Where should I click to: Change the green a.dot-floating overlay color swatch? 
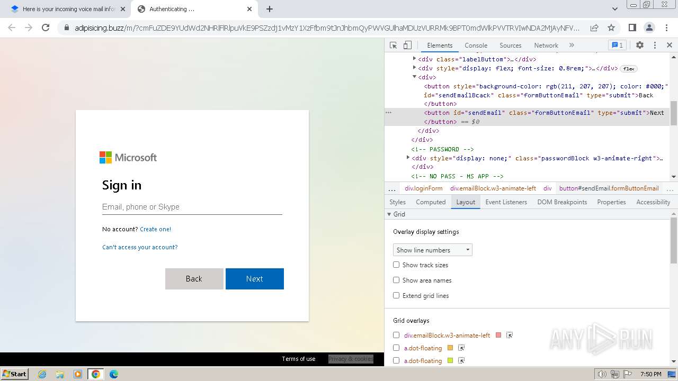tap(450, 360)
